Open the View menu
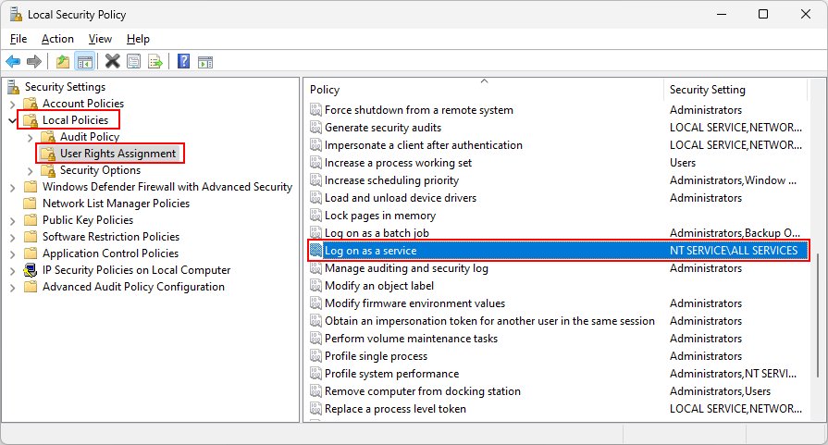 (x=100, y=39)
